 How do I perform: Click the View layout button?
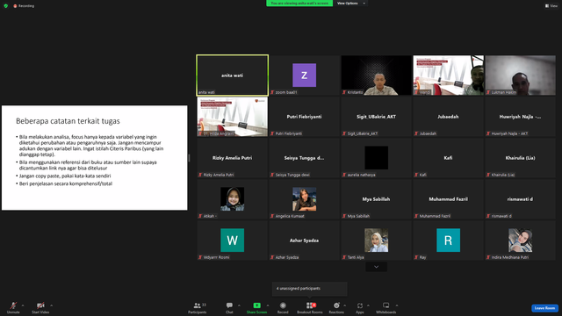[551, 6]
